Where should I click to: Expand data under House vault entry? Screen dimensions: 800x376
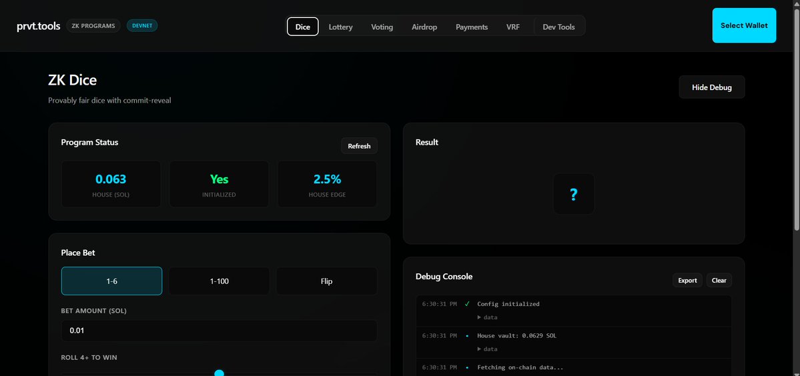(487, 349)
